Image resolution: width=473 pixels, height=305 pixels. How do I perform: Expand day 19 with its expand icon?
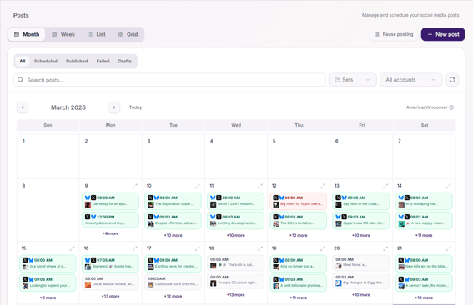(323, 248)
